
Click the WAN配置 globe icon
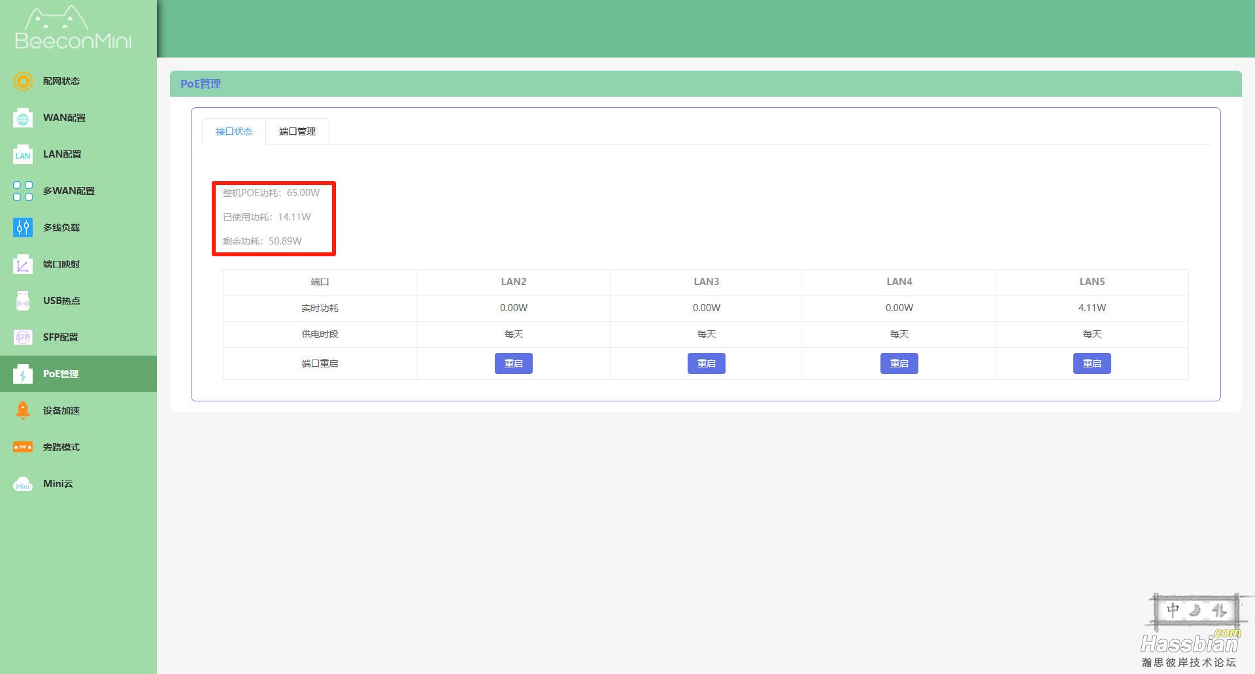click(x=23, y=118)
